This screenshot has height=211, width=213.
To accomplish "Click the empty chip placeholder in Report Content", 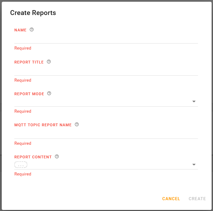I will tap(21, 165).
